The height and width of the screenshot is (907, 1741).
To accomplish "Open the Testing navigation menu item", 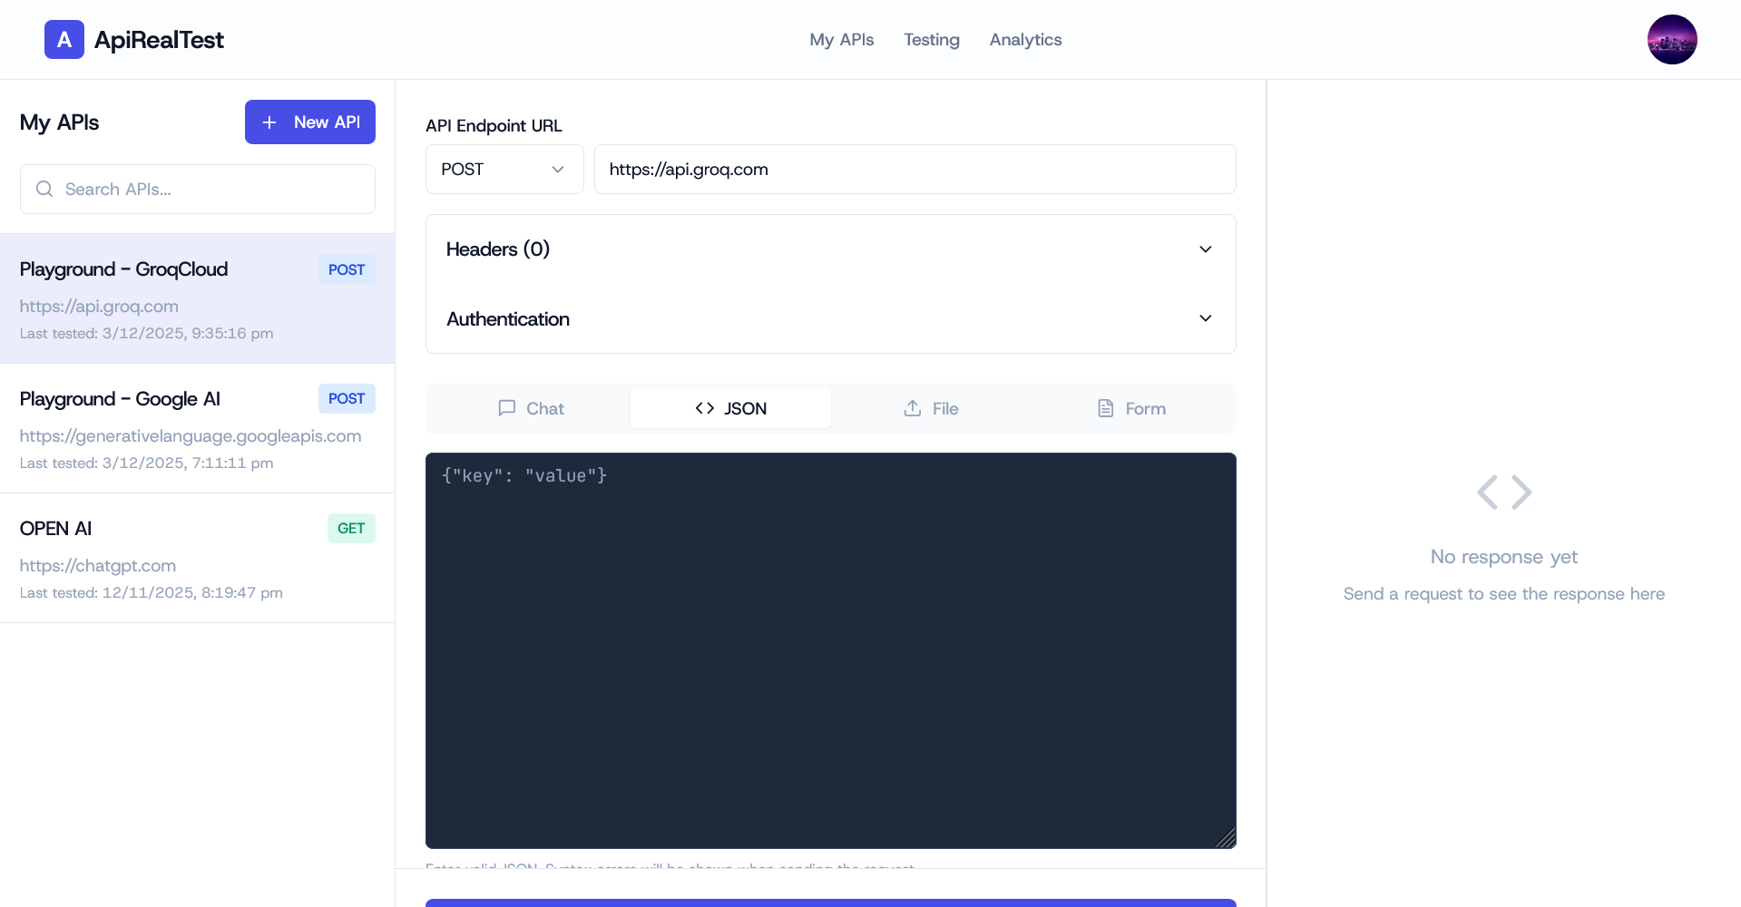I will click(931, 39).
